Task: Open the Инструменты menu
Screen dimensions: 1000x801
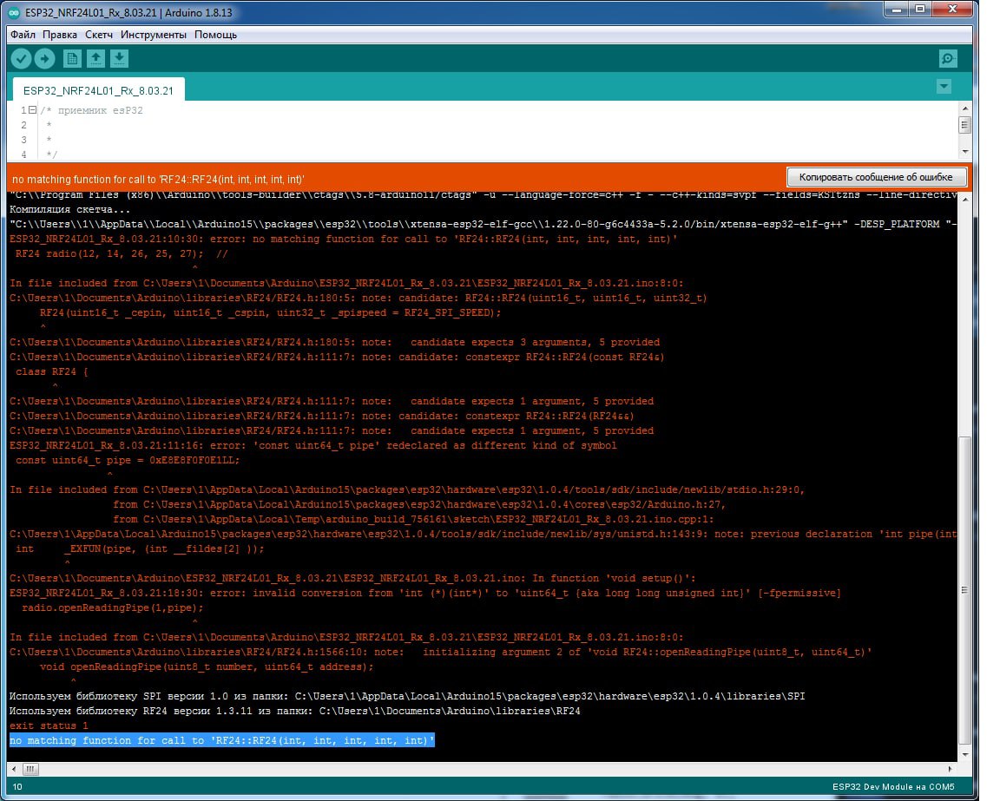Action: point(154,35)
